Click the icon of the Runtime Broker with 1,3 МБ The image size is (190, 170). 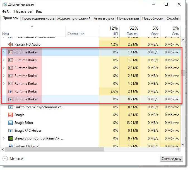tap(11, 60)
